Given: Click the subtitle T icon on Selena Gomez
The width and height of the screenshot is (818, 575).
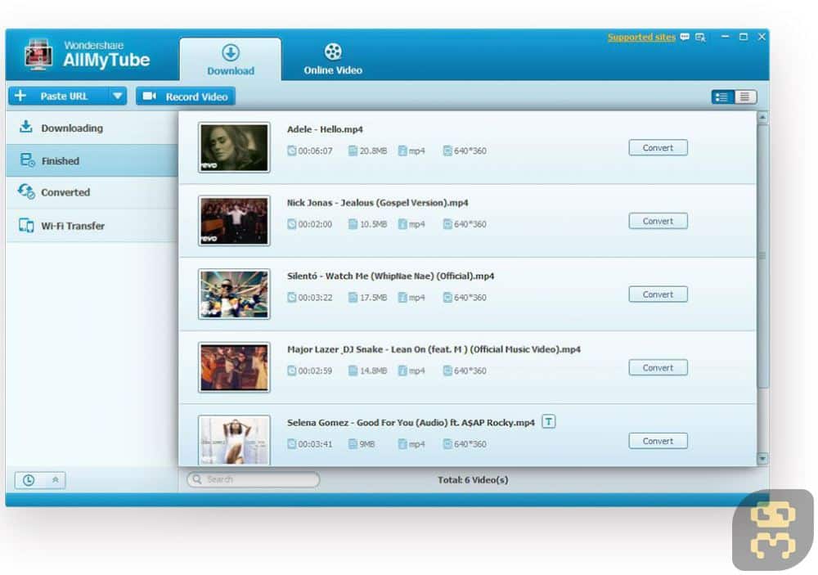Looking at the screenshot, I should (x=548, y=421).
